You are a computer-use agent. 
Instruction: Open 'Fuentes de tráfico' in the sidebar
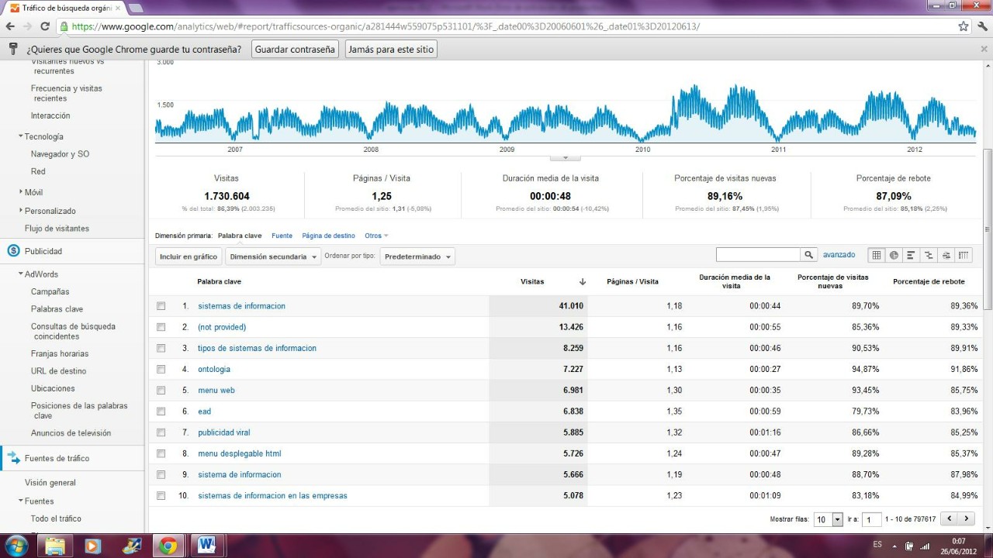(57, 458)
